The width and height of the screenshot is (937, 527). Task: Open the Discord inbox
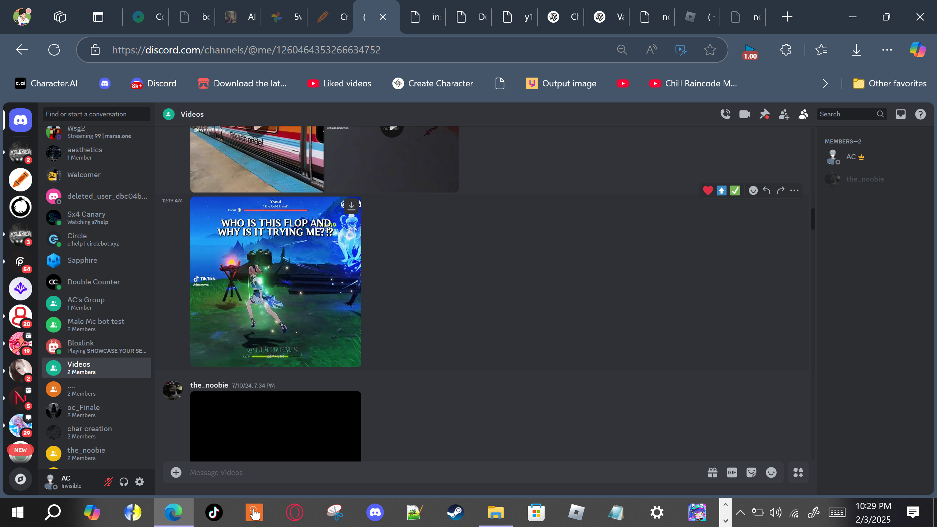[x=901, y=114]
